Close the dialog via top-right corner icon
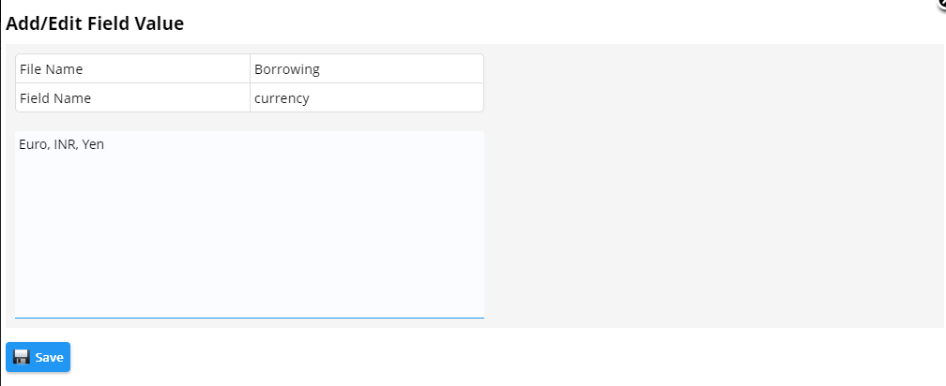Image resolution: width=946 pixels, height=386 pixels. (941, 3)
